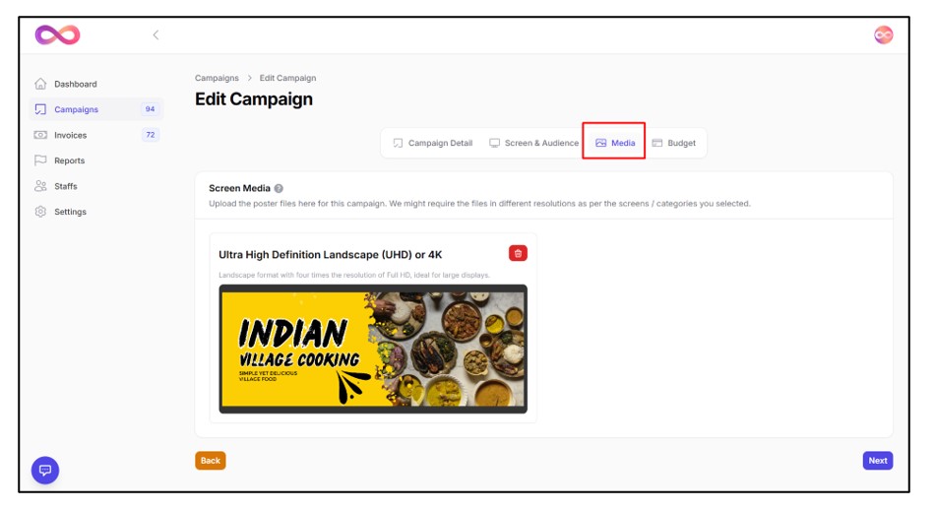Select the Media tab
The image size is (936, 510).
(x=615, y=144)
